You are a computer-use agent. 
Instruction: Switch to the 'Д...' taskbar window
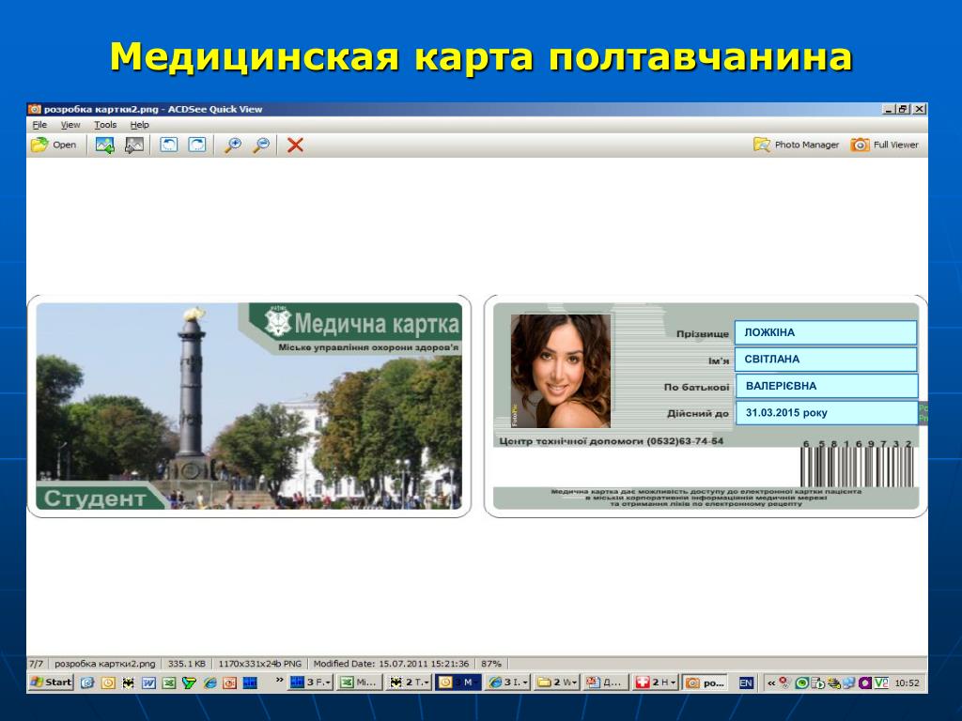606,683
